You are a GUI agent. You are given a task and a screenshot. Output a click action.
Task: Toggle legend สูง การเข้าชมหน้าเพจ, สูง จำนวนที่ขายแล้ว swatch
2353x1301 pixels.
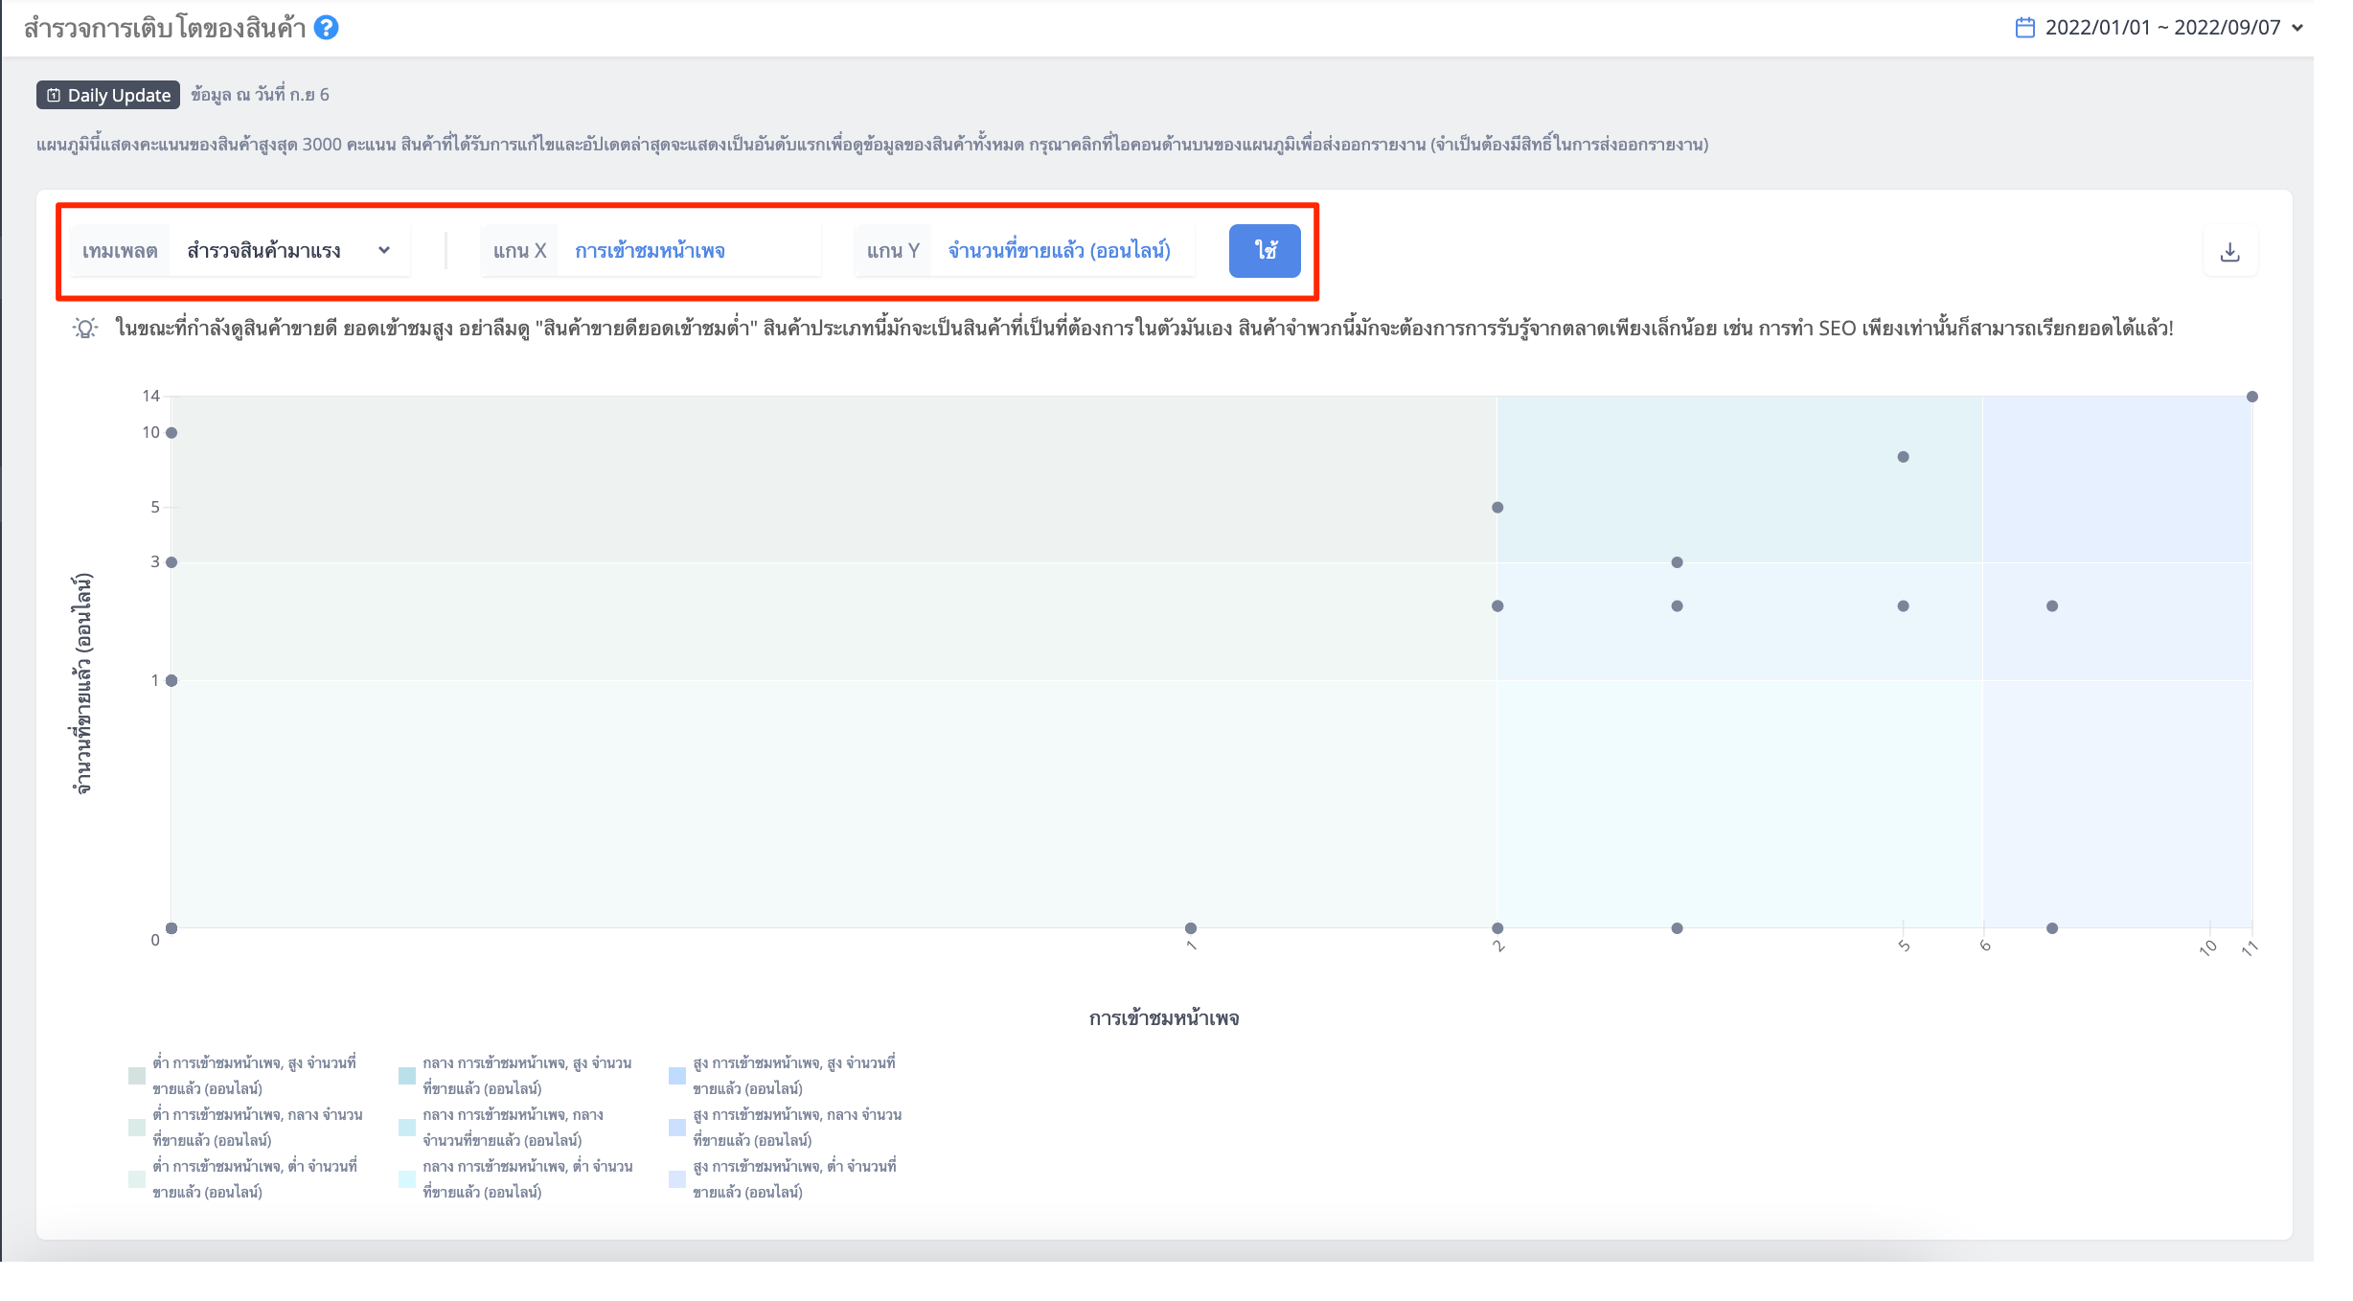pyautogui.click(x=677, y=1076)
